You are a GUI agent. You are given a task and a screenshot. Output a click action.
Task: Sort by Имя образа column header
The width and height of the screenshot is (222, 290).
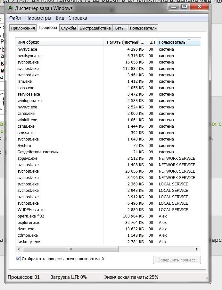point(60,42)
